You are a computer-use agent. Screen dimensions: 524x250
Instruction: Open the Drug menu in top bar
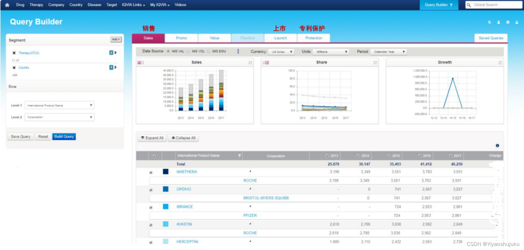pyautogui.click(x=20, y=5)
